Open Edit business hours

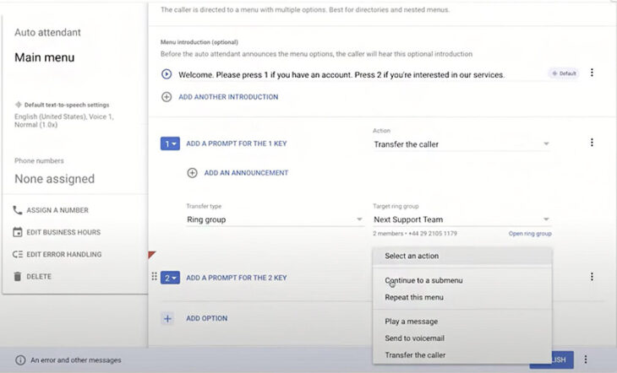point(63,232)
